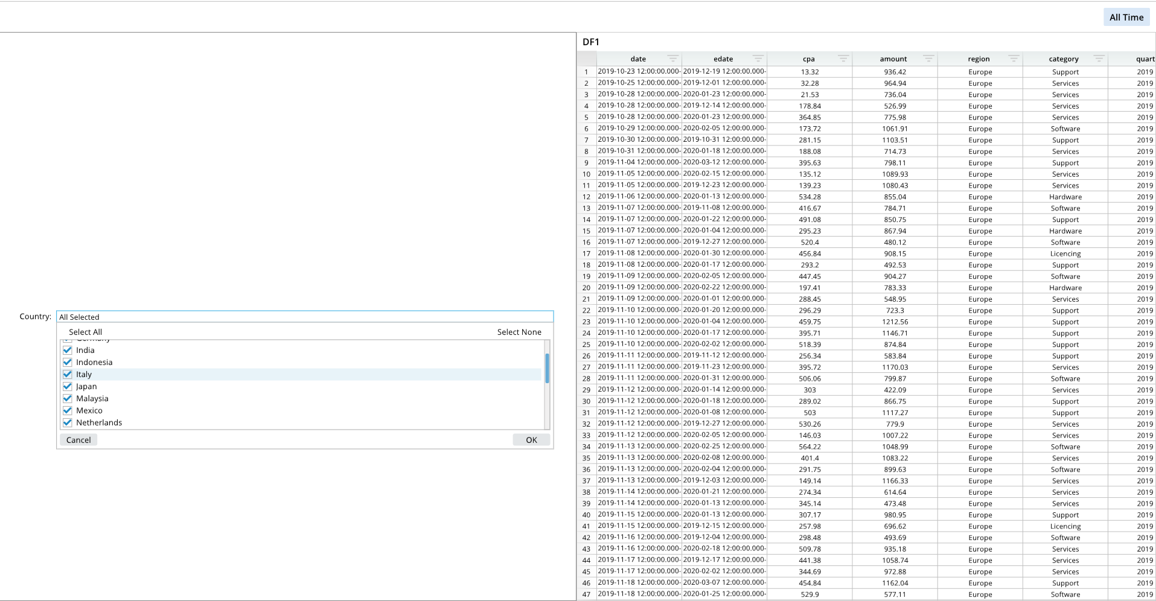Image resolution: width=1156 pixels, height=601 pixels.
Task: Uncheck the Italy checkbox
Action: [68, 374]
